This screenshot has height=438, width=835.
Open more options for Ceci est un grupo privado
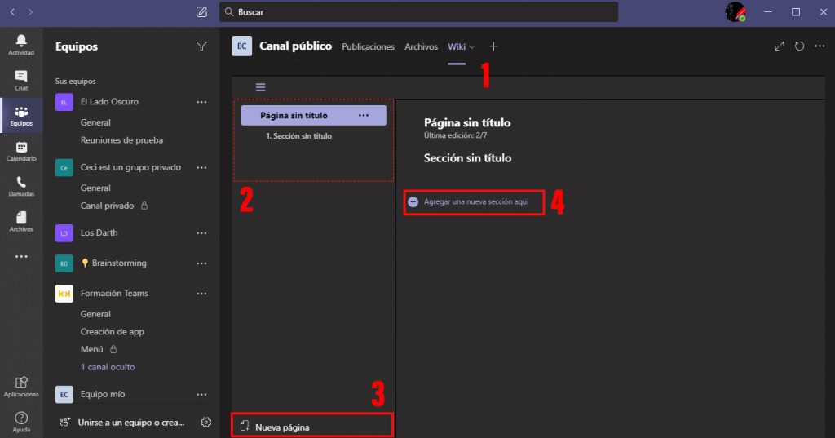coord(201,167)
